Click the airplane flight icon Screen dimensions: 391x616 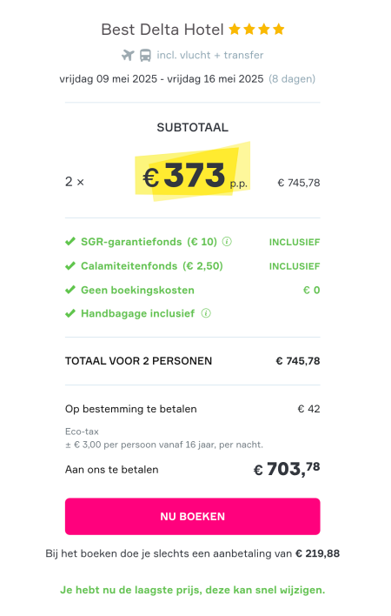pos(128,56)
